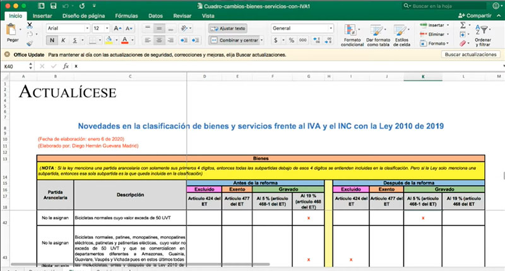
Task: Click the save disk icon in title bar
Action: click(54, 6)
